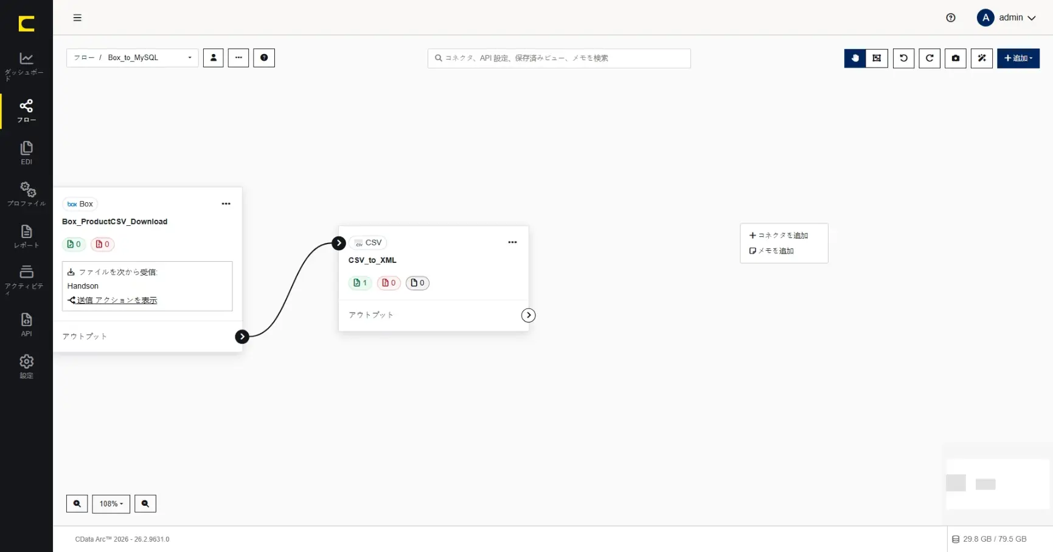The width and height of the screenshot is (1053, 552).
Task: Click the green success count on Box connector
Action: pos(74,244)
